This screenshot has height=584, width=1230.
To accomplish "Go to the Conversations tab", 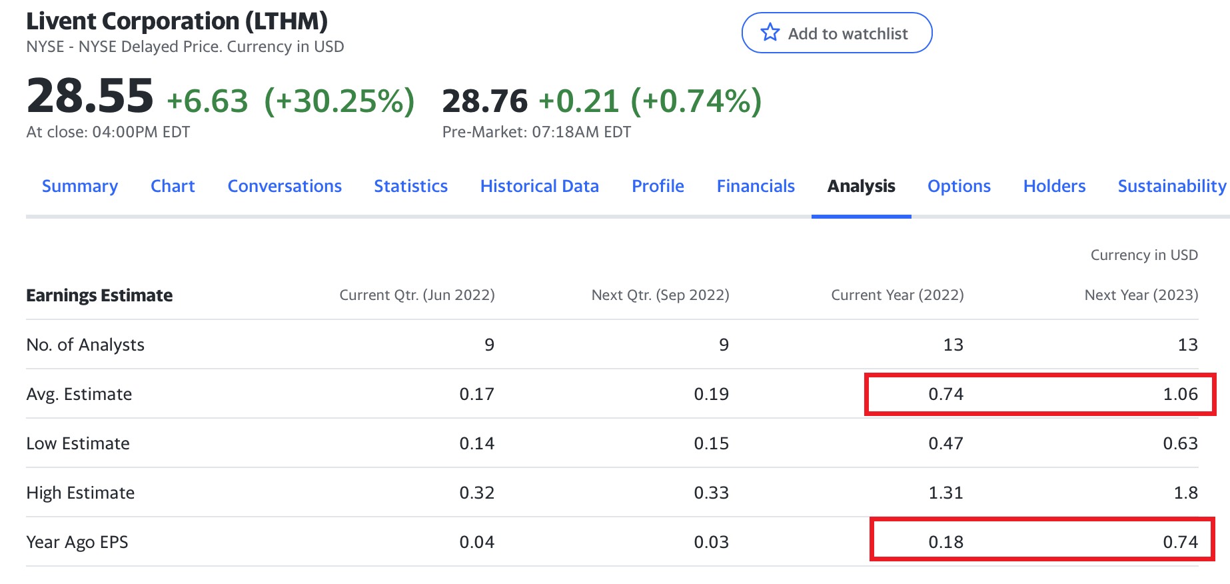I will 285,186.
